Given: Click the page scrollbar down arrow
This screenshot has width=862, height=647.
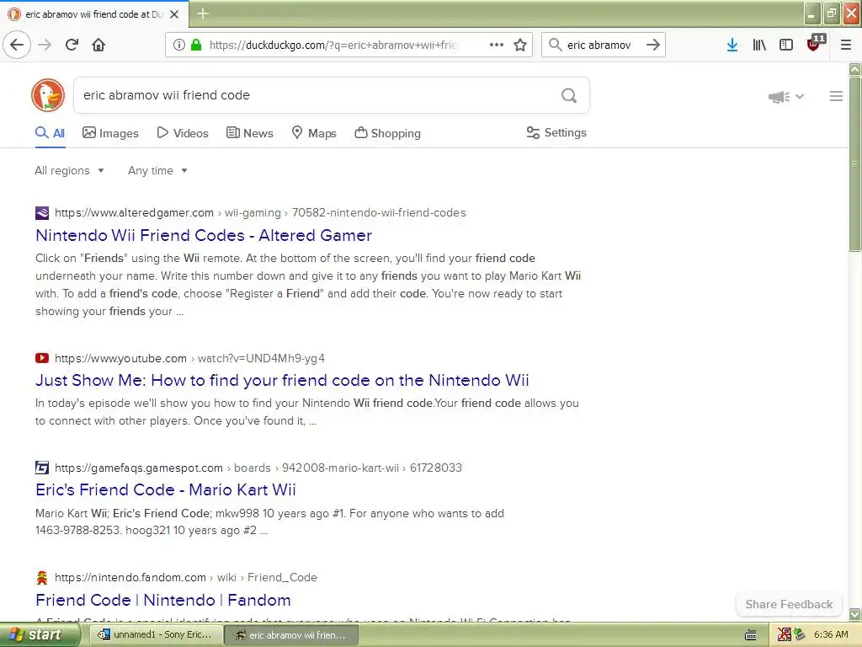Looking at the screenshot, I should click(x=855, y=614).
